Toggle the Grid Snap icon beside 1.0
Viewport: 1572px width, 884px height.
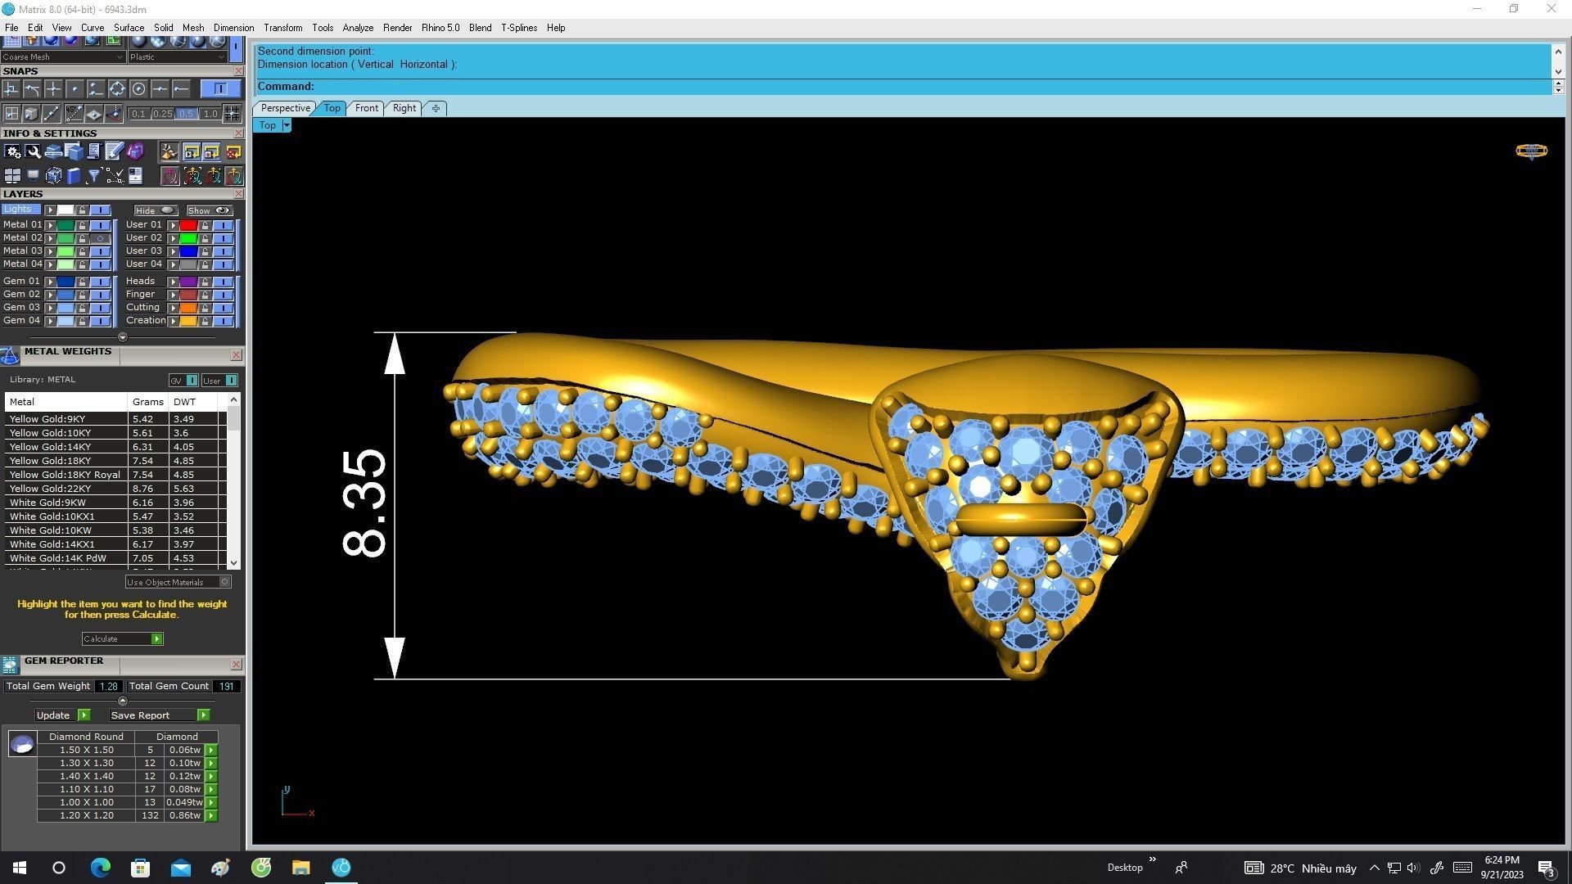232,114
